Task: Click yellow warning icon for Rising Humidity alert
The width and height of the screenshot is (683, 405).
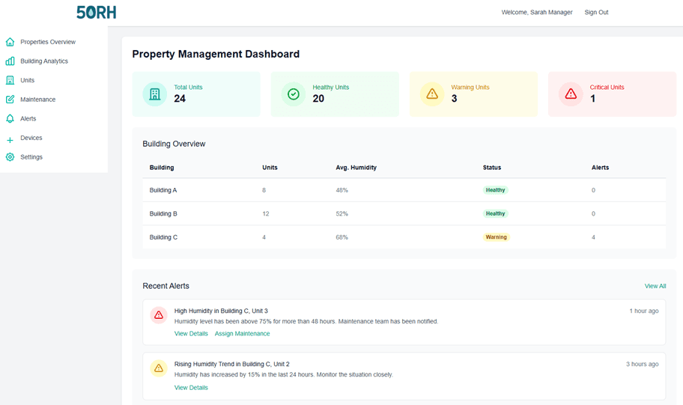Action: click(159, 368)
